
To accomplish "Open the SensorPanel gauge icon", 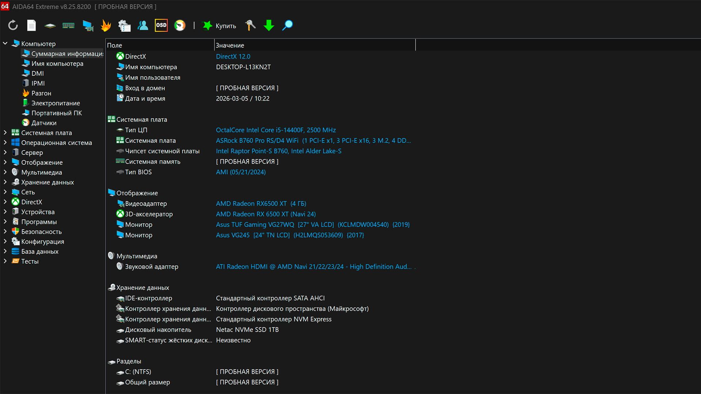I will [180, 26].
